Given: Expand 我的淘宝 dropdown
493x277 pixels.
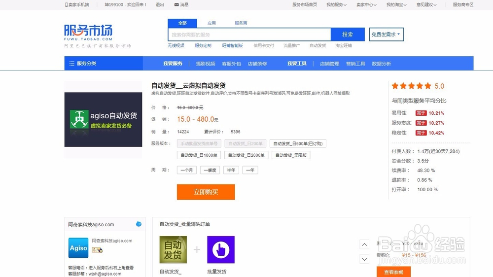Looking at the screenshot, I should 396,5.
